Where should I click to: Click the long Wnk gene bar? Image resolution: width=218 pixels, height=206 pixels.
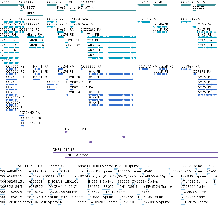point(111,10)
